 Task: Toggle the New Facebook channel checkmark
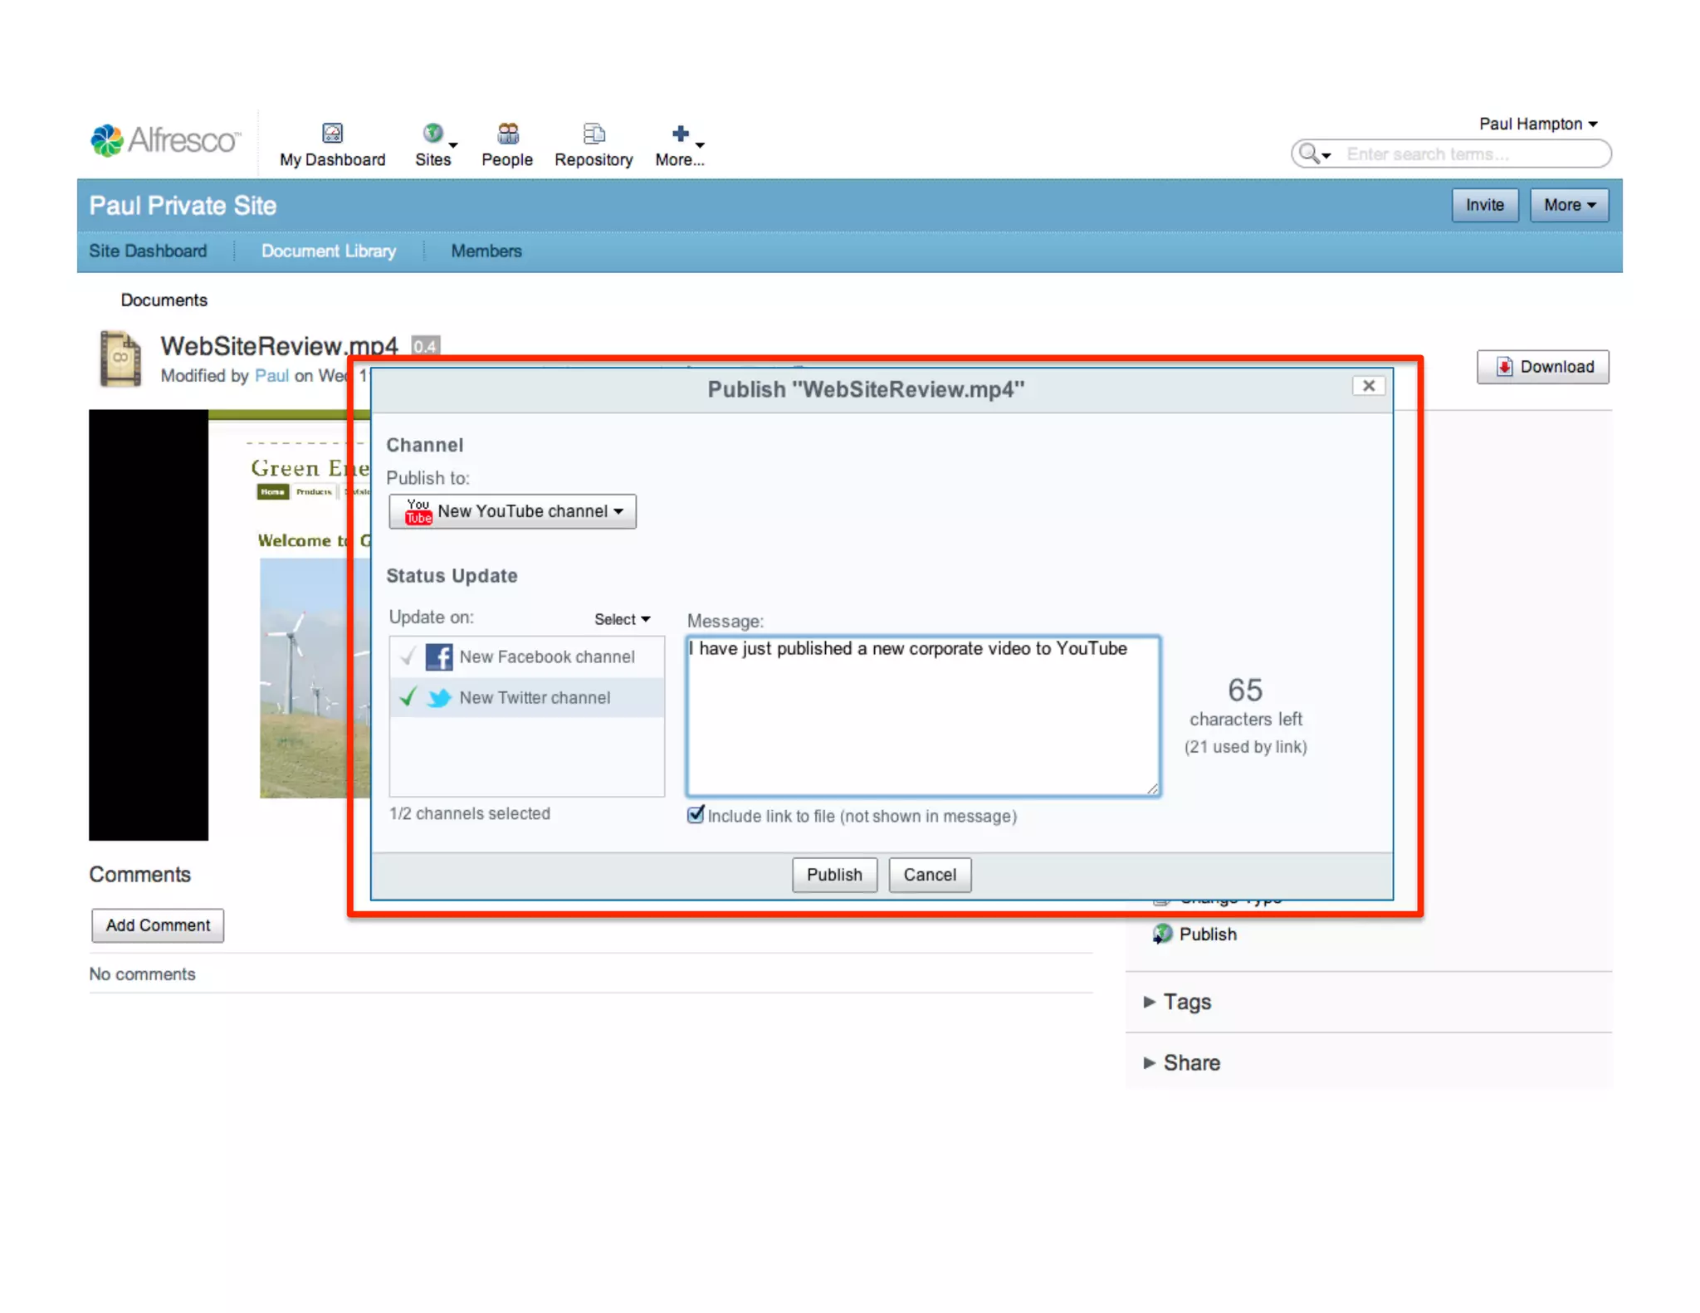pos(408,656)
